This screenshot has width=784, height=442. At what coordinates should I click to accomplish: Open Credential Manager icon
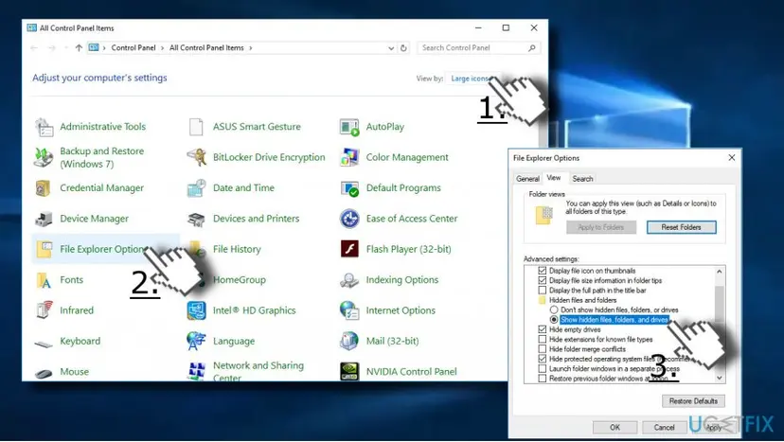point(44,188)
